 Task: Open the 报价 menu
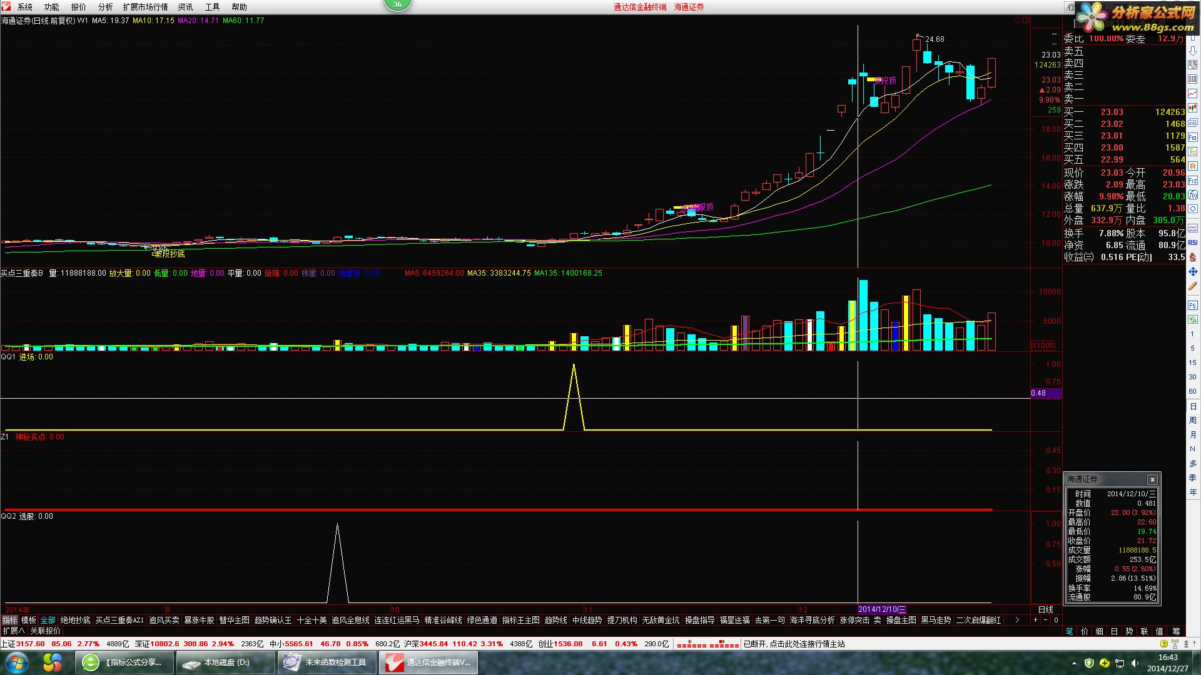(79, 7)
